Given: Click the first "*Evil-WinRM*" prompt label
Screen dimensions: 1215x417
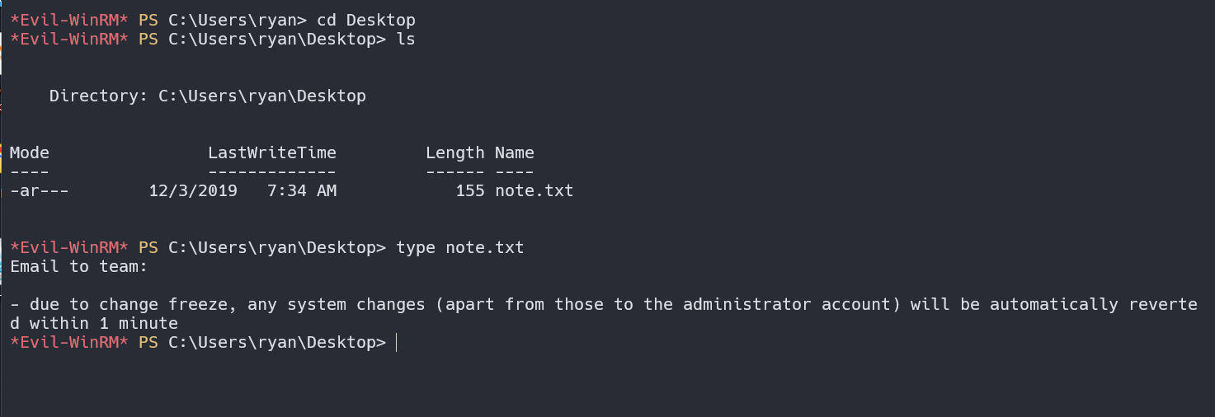Looking at the screenshot, I should coord(69,19).
